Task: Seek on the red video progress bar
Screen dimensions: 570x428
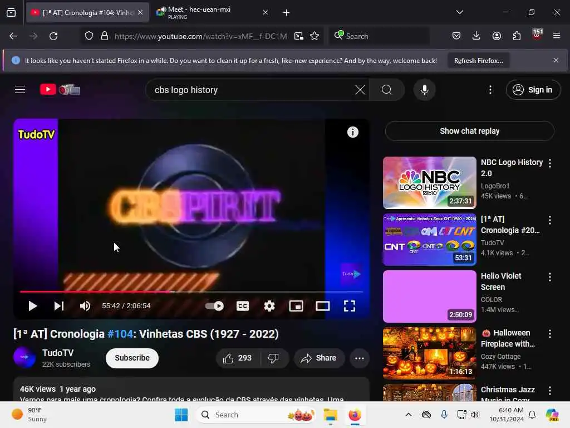Action: [191, 291]
